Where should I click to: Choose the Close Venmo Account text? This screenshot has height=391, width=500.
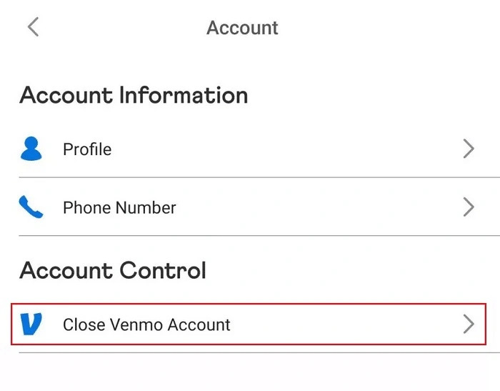[x=146, y=325]
